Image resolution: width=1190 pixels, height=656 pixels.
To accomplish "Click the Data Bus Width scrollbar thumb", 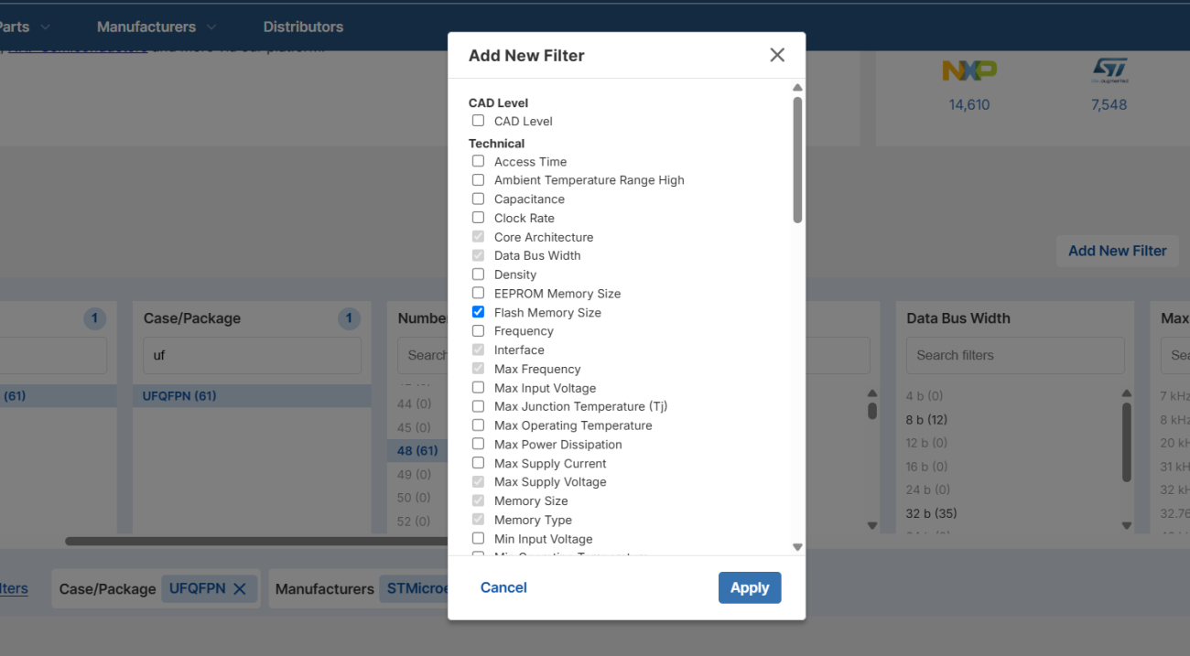I will point(1127,442).
